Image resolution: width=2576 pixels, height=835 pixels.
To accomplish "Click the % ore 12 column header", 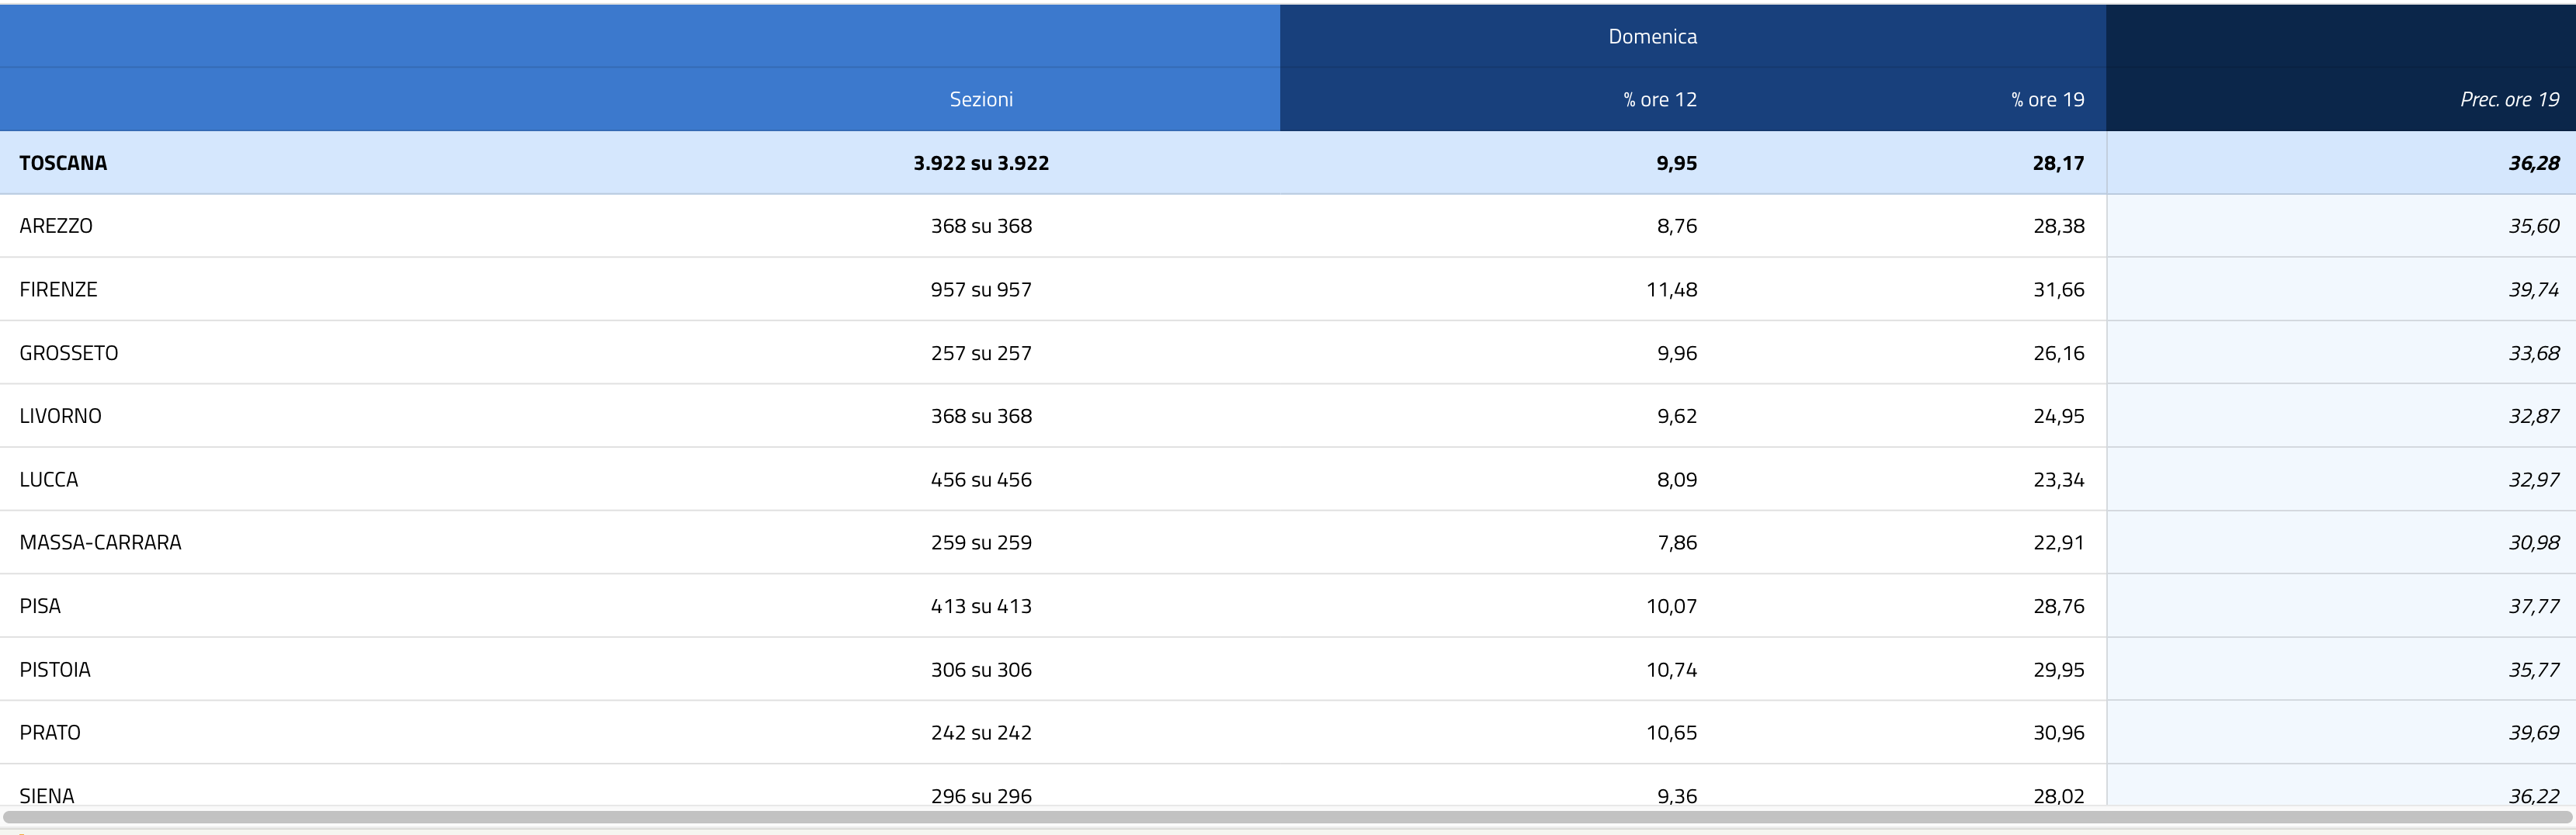I will click(1660, 99).
